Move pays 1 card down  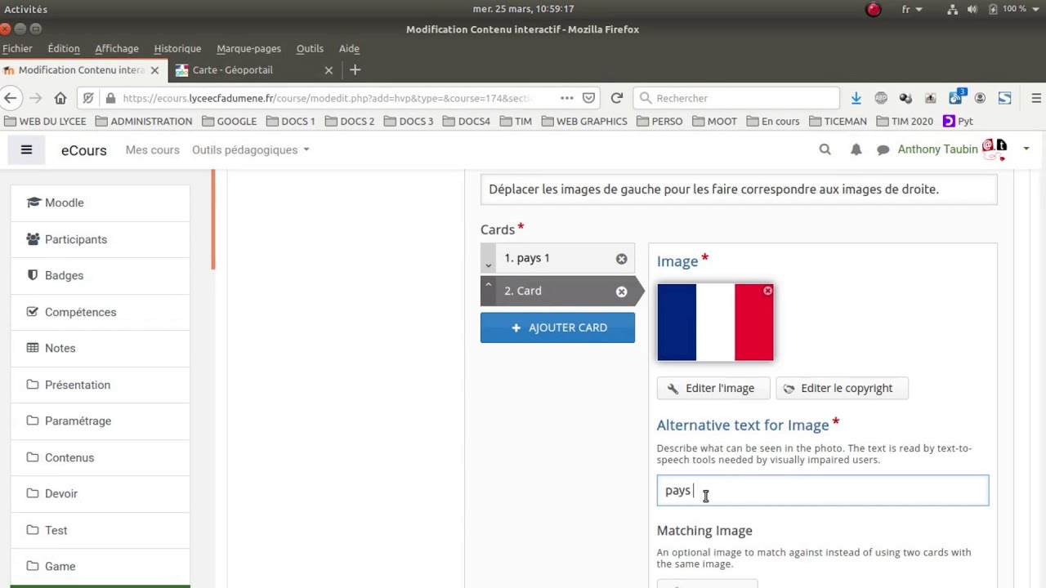488,265
